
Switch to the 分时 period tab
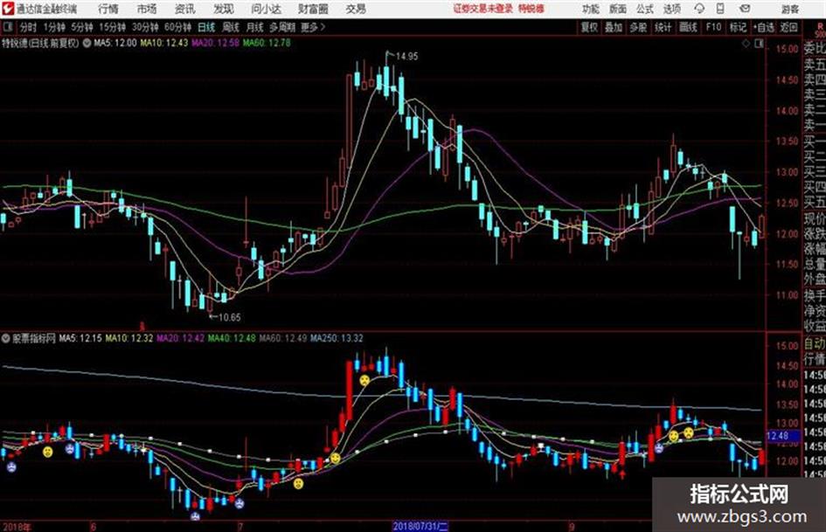[x=29, y=27]
